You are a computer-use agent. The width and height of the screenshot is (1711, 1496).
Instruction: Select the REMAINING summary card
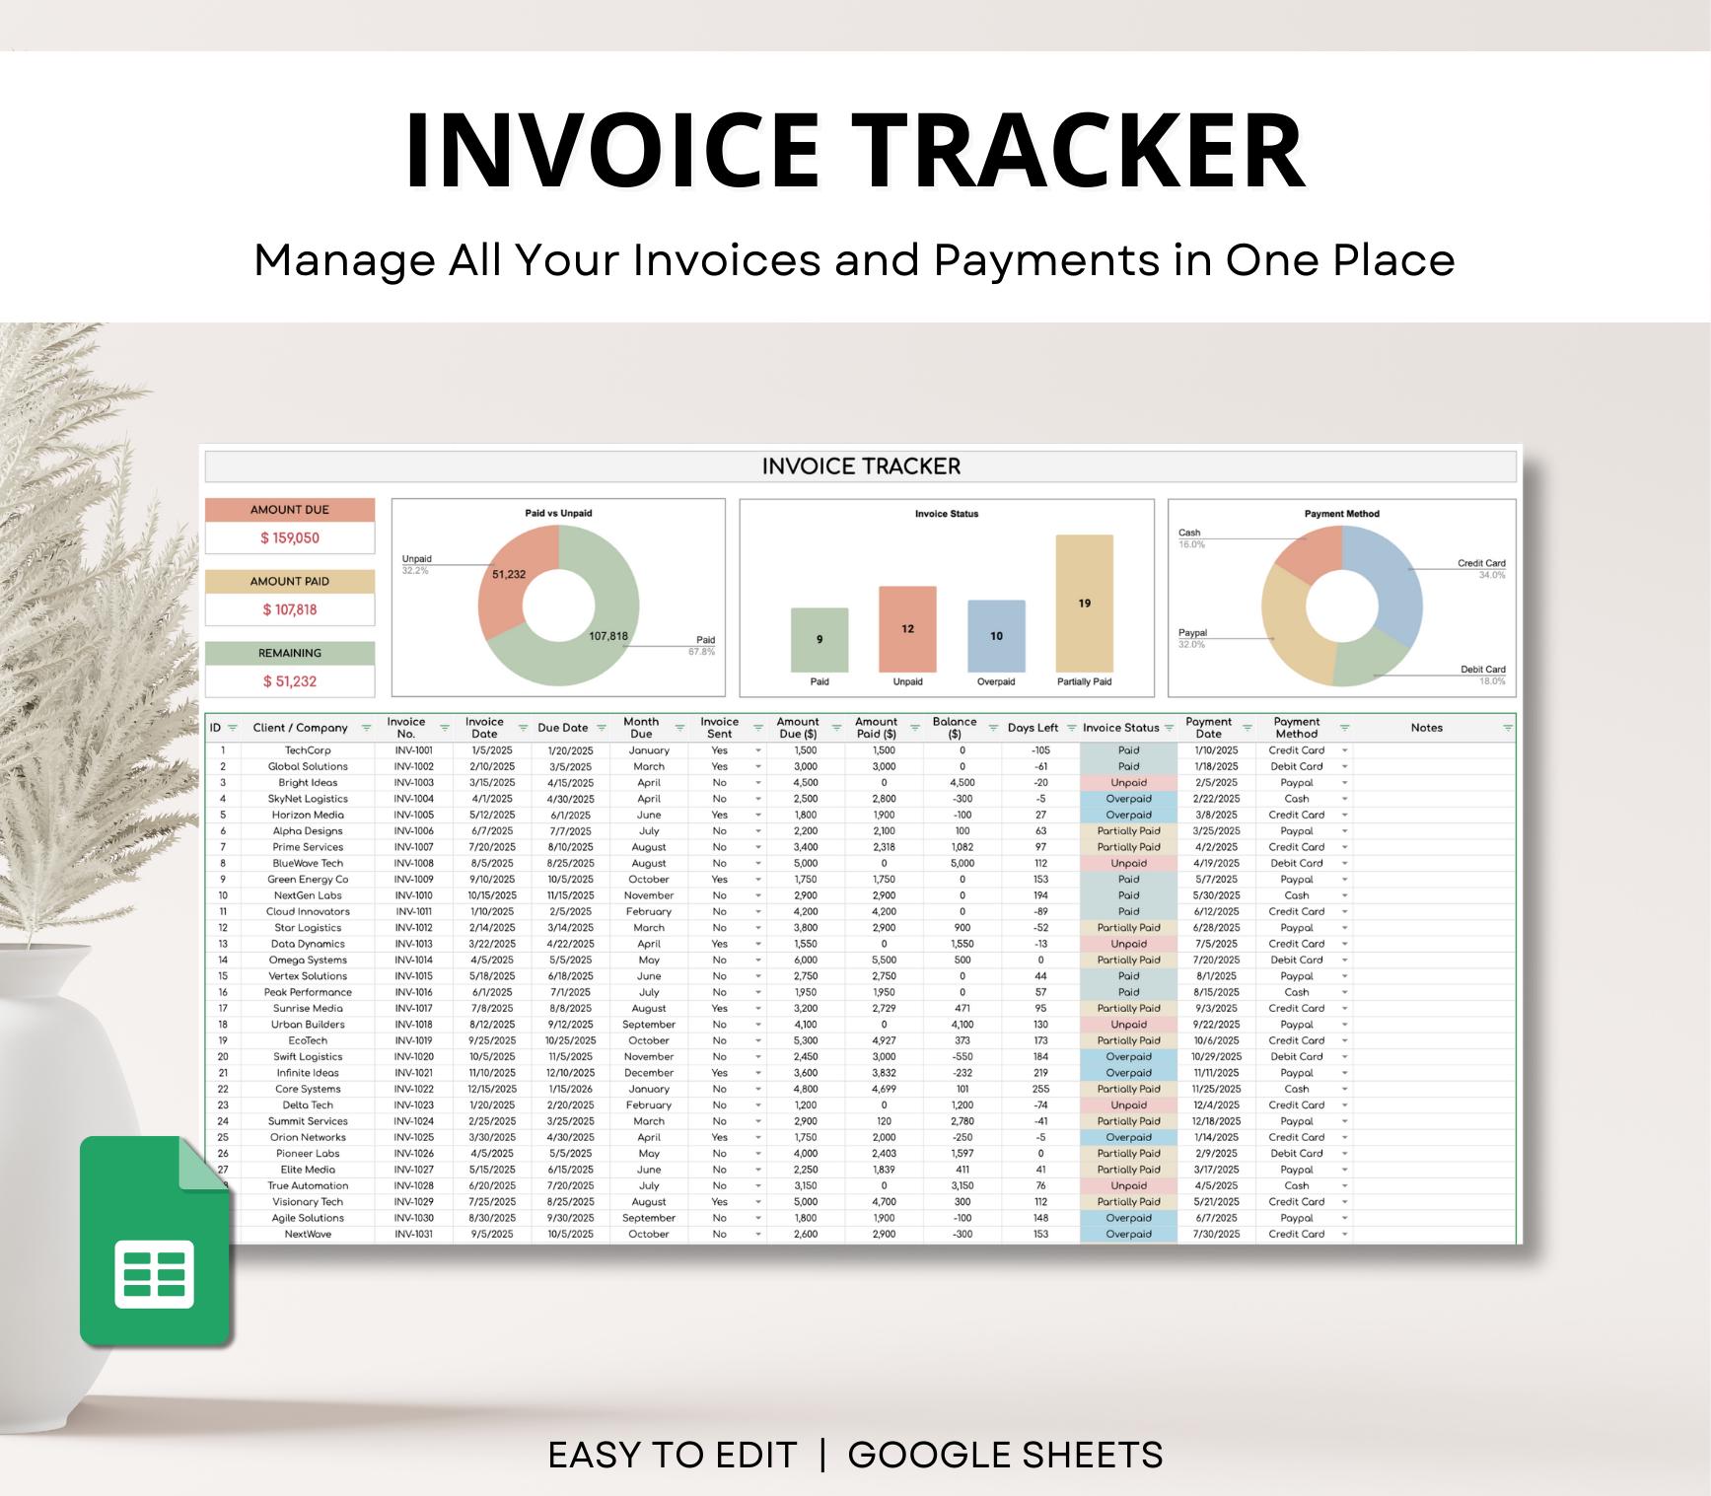[x=289, y=666]
